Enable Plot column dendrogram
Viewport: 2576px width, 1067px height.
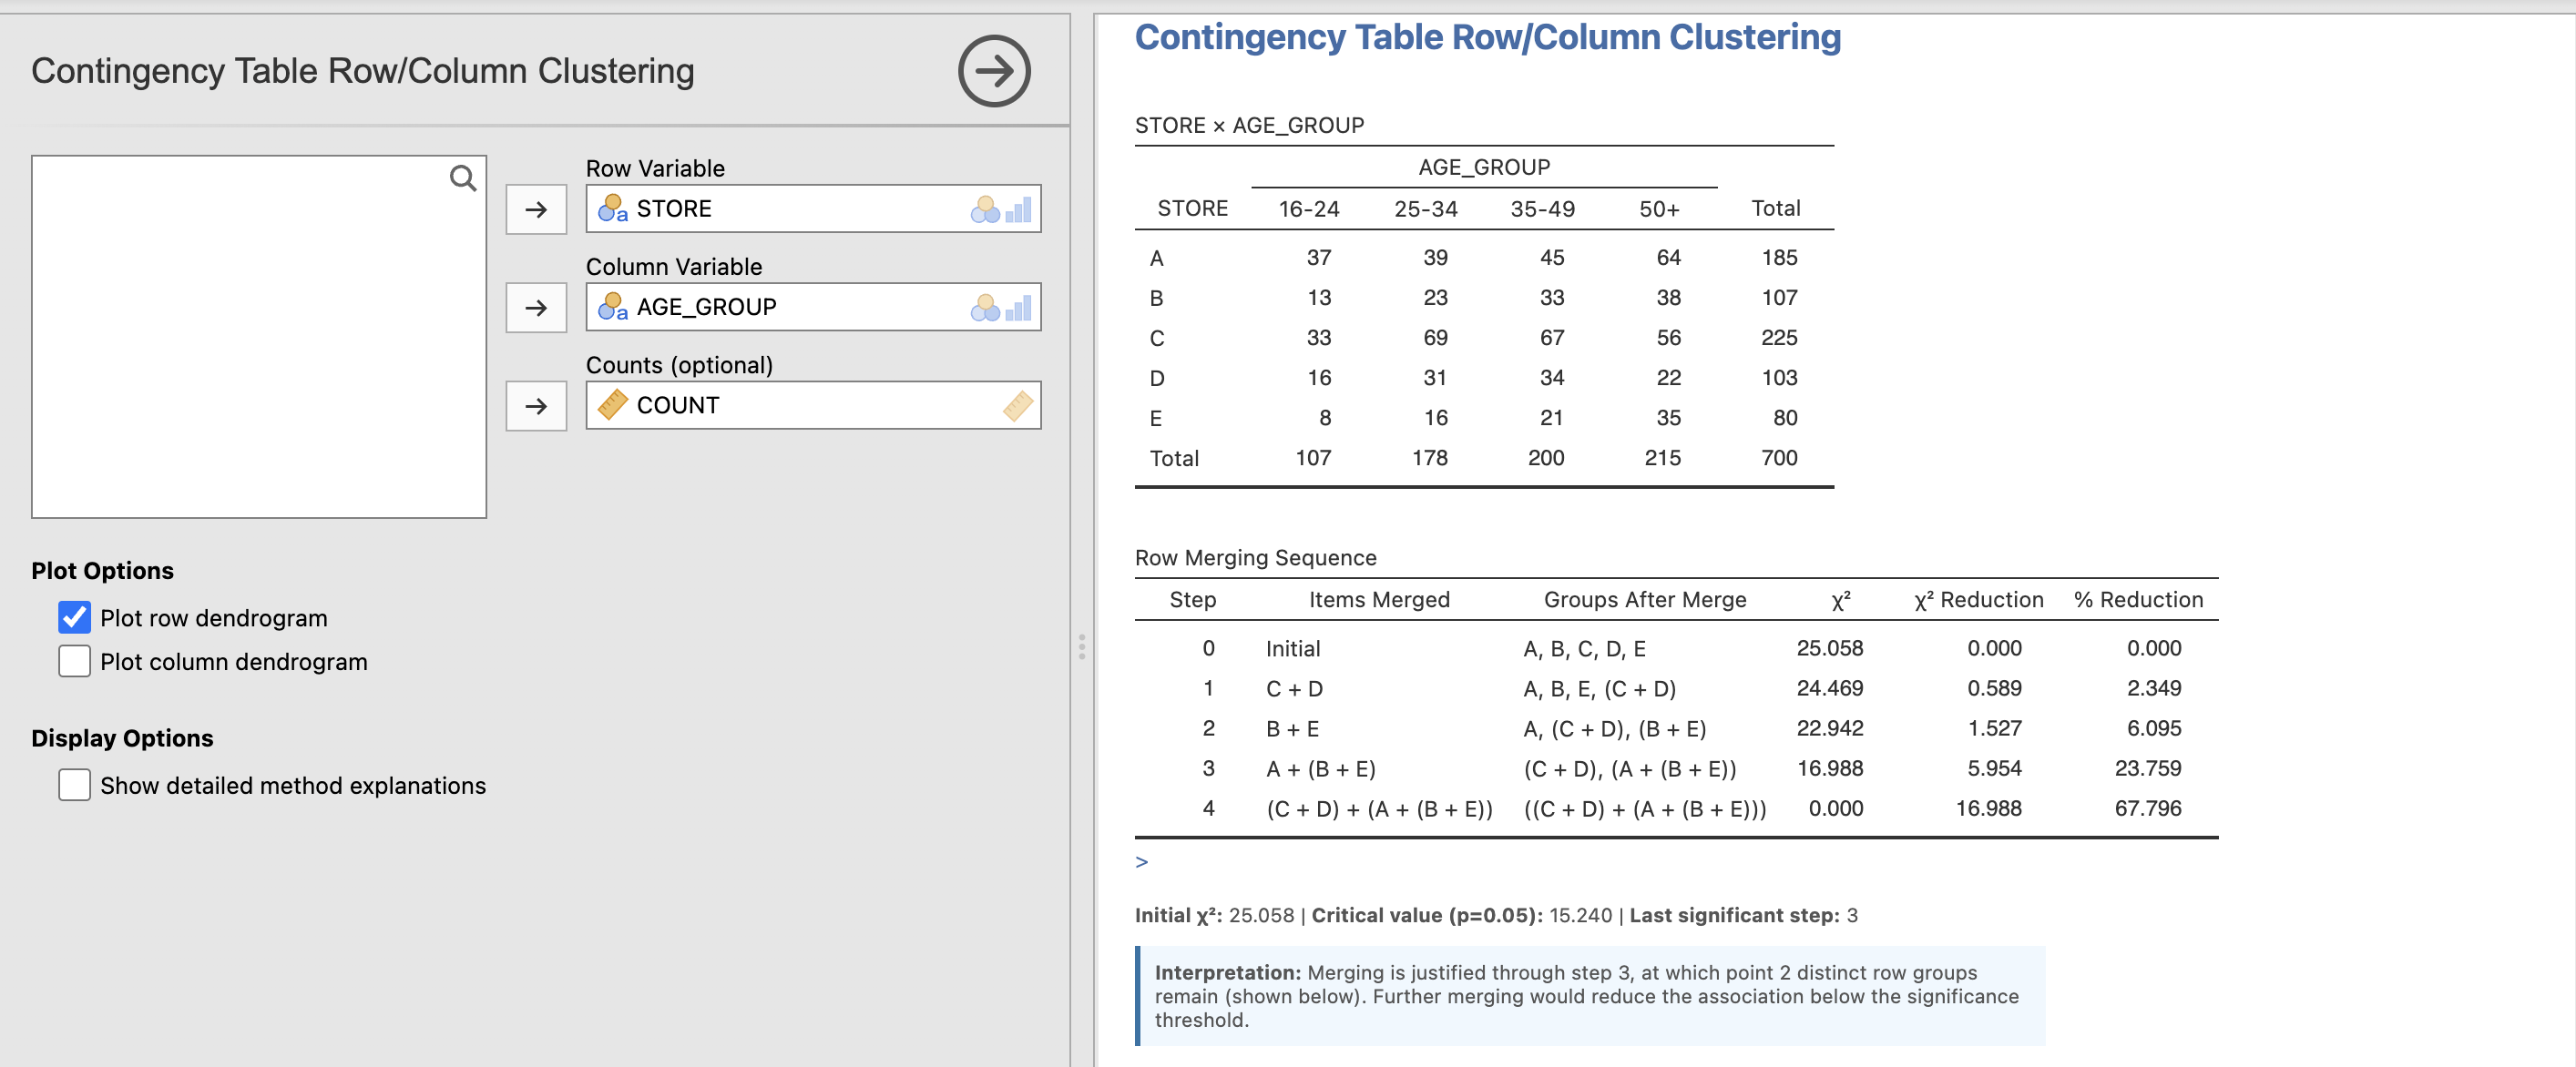pos(75,661)
